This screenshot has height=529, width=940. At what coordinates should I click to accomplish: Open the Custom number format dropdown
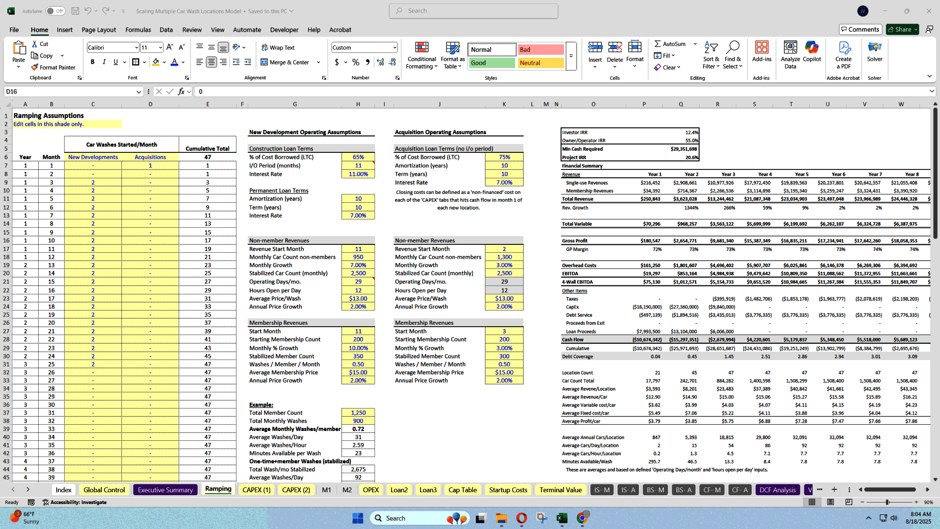click(x=394, y=48)
